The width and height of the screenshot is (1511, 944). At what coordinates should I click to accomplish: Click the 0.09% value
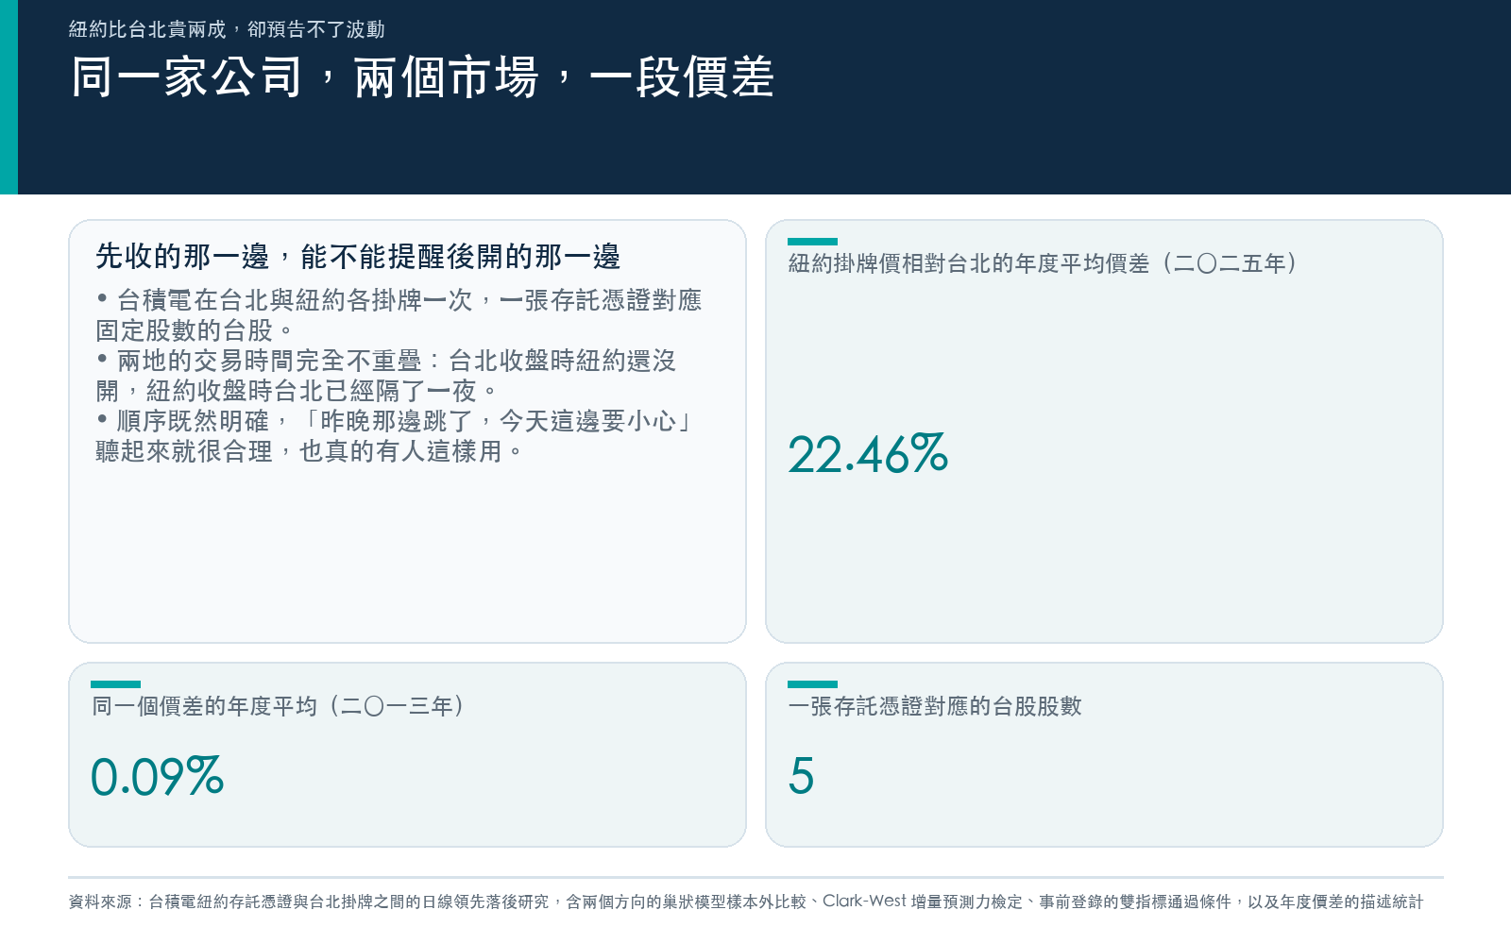[x=157, y=777]
